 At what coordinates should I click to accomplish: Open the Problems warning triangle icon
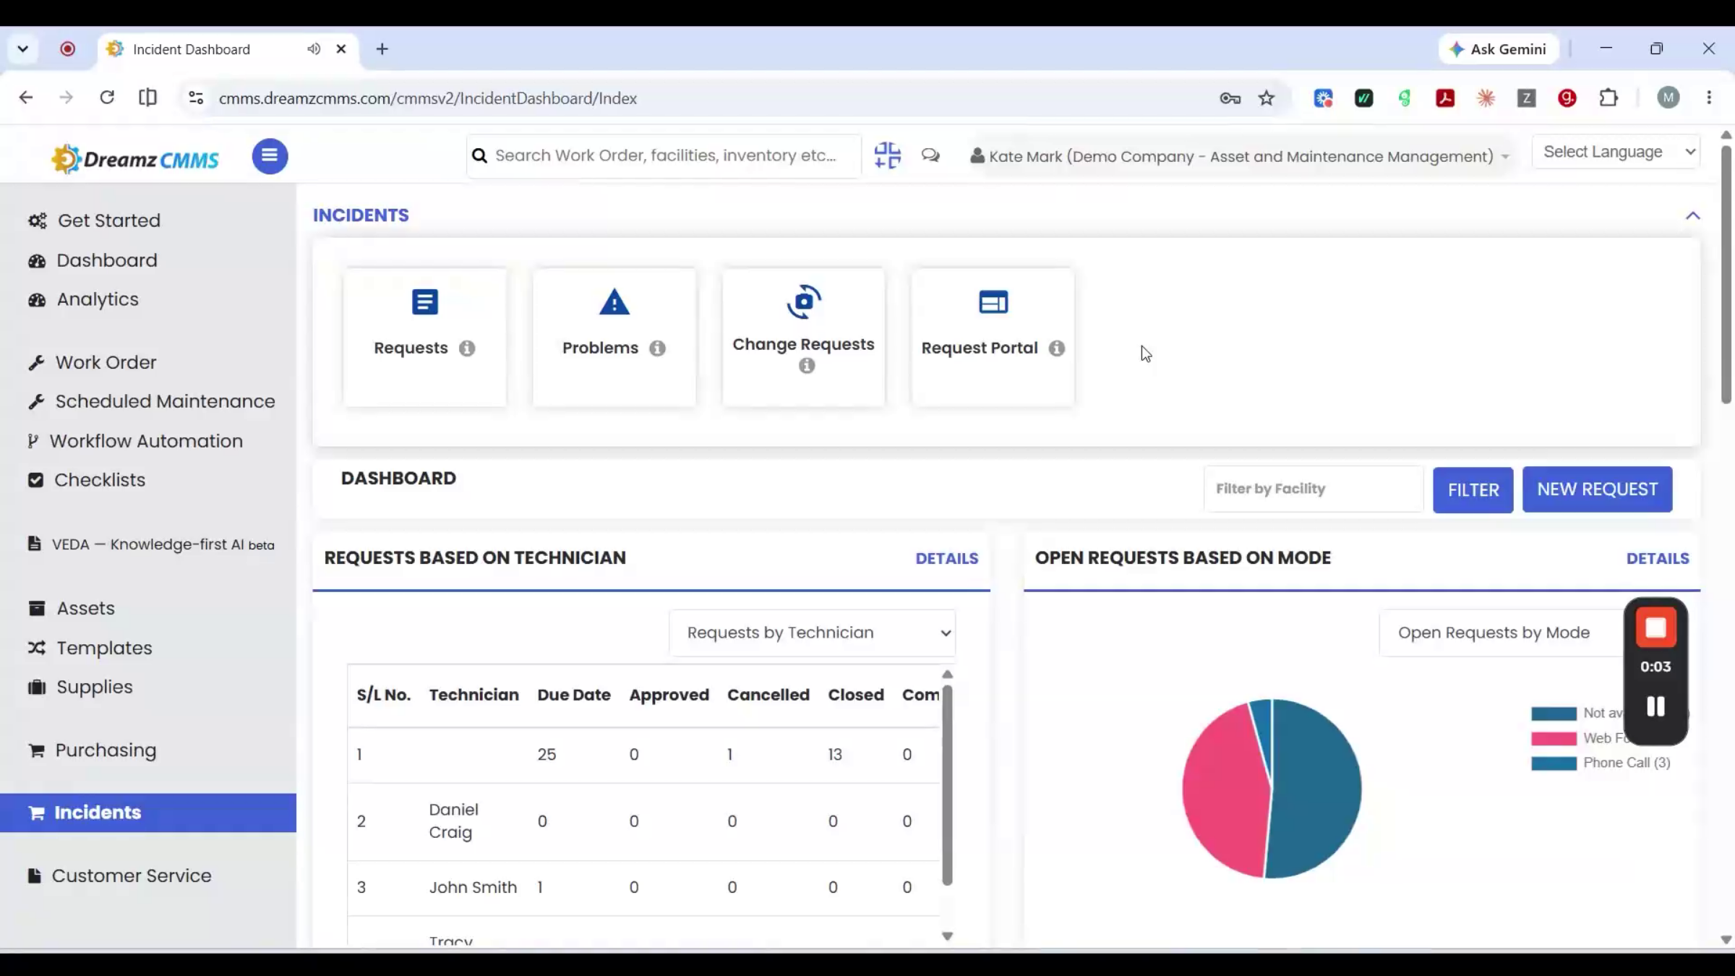click(x=614, y=302)
